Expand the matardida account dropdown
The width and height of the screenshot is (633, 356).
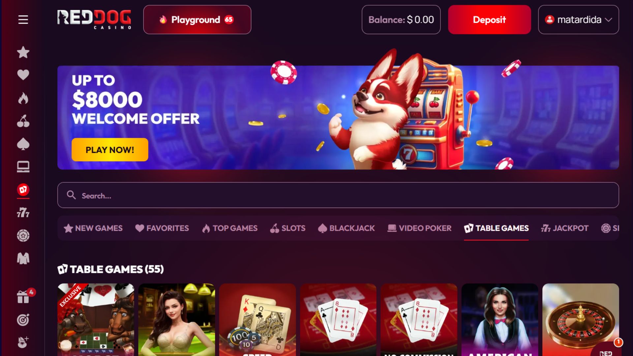pos(578,20)
